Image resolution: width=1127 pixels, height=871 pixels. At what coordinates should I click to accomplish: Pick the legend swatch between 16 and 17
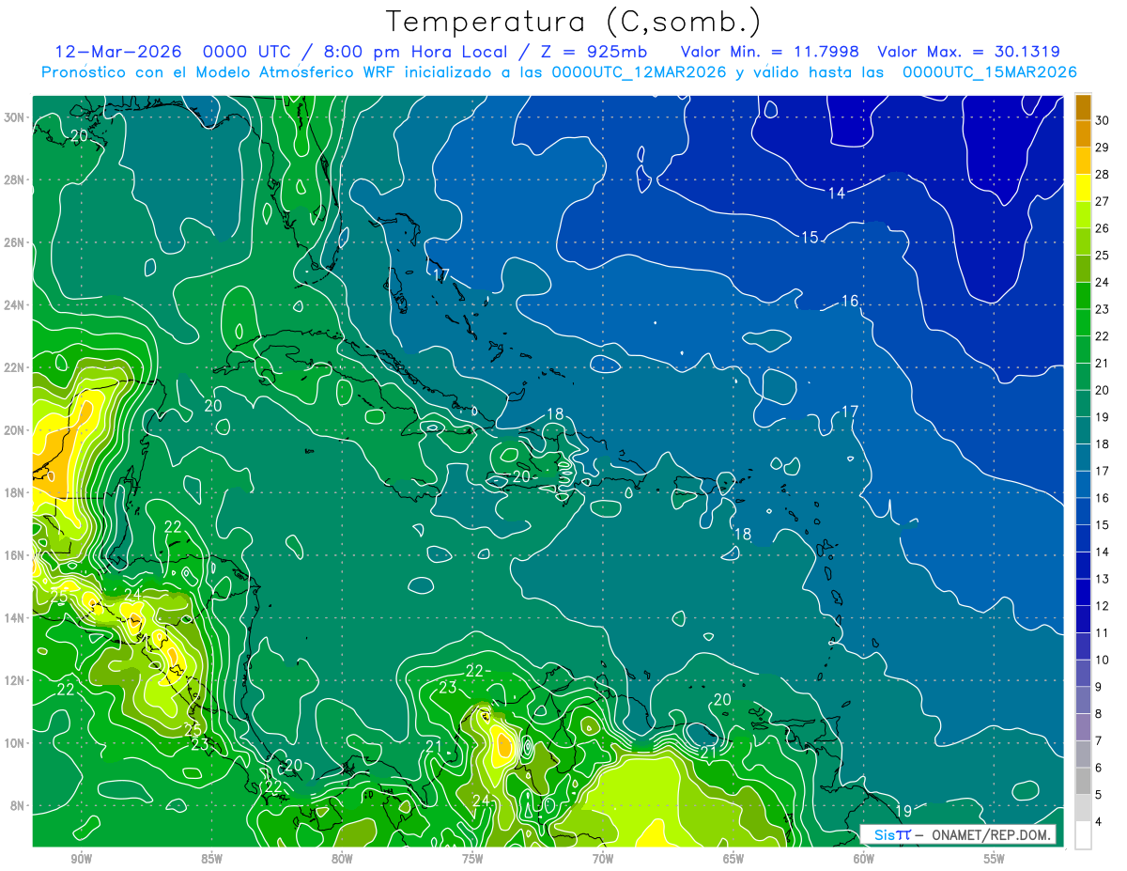1083,485
